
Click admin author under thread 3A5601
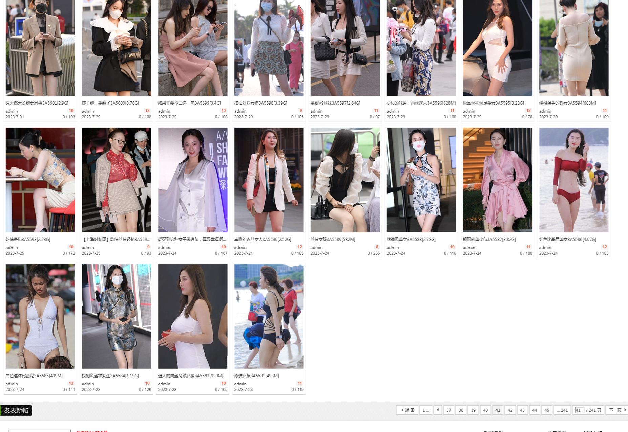(x=12, y=111)
